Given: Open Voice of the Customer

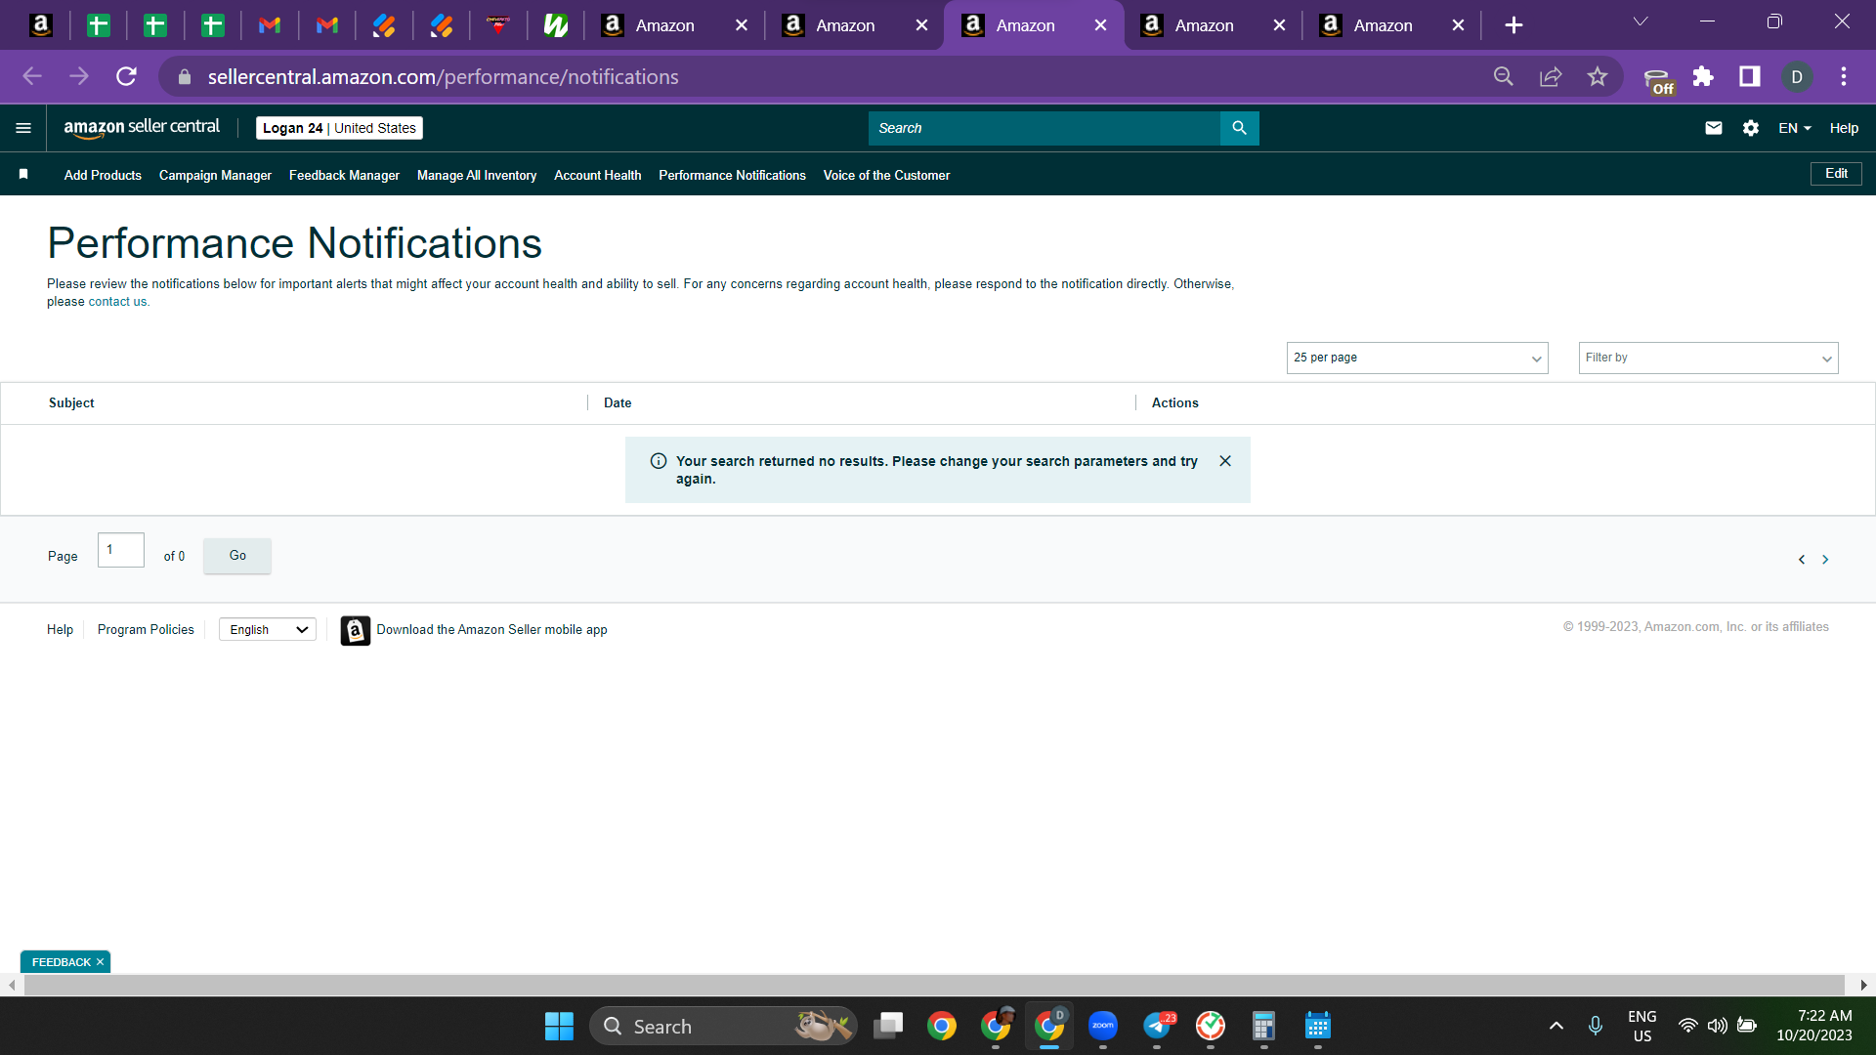Looking at the screenshot, I should pyautogui.click(x=886, y=175).
